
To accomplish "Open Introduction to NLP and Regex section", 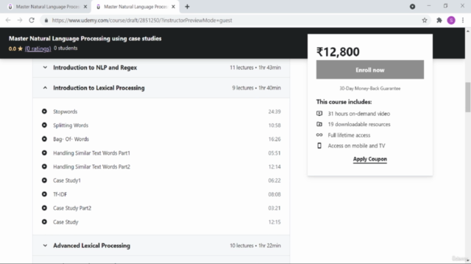I will [x=95, y=67].
